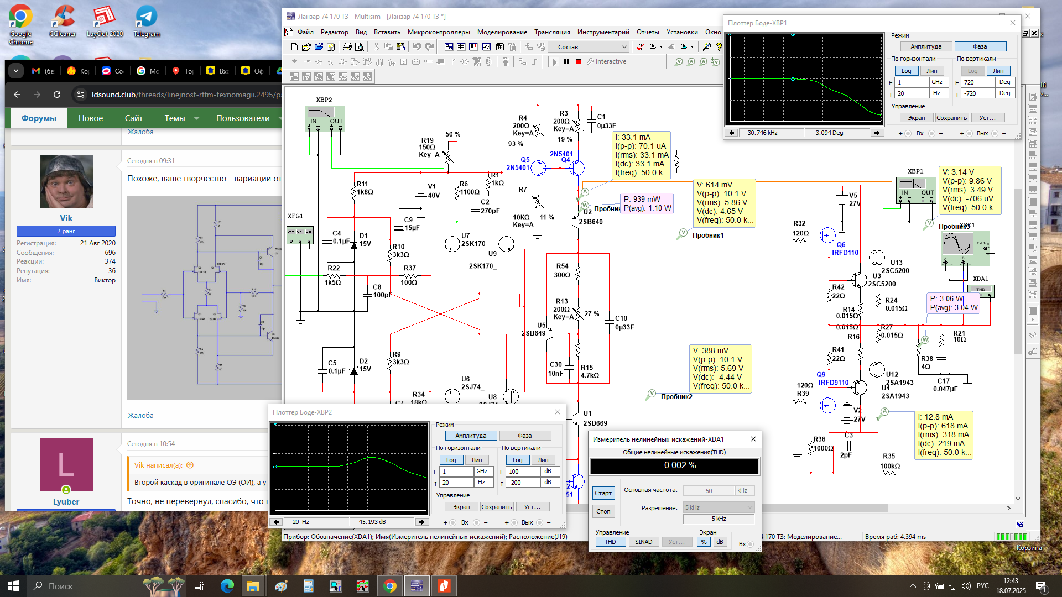The image size is (1062, 597).
Task: Open Telegram desktop shortcut
Action: point(147,21)
